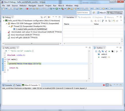This screenshot has width=125, height=111.
Task: Toggle Show Type Names in Variables view
Action: 92,21
